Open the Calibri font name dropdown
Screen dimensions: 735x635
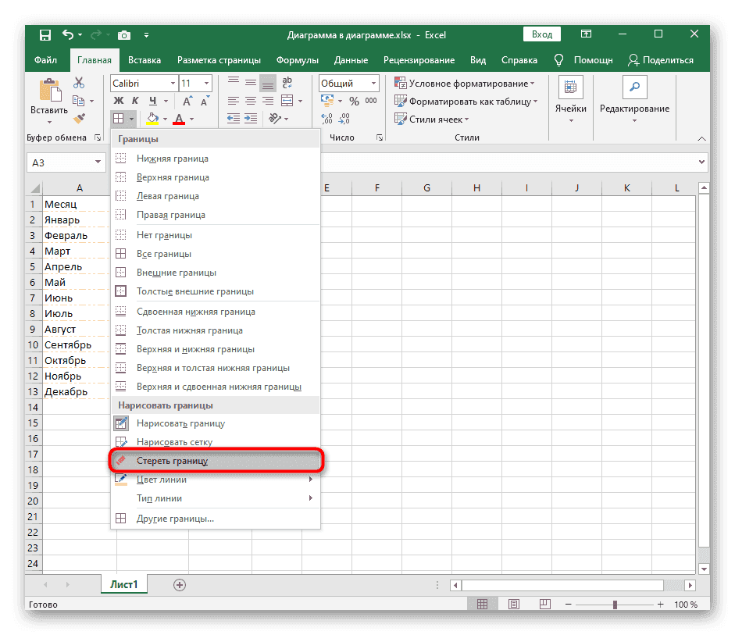click(x=171, y=83)
